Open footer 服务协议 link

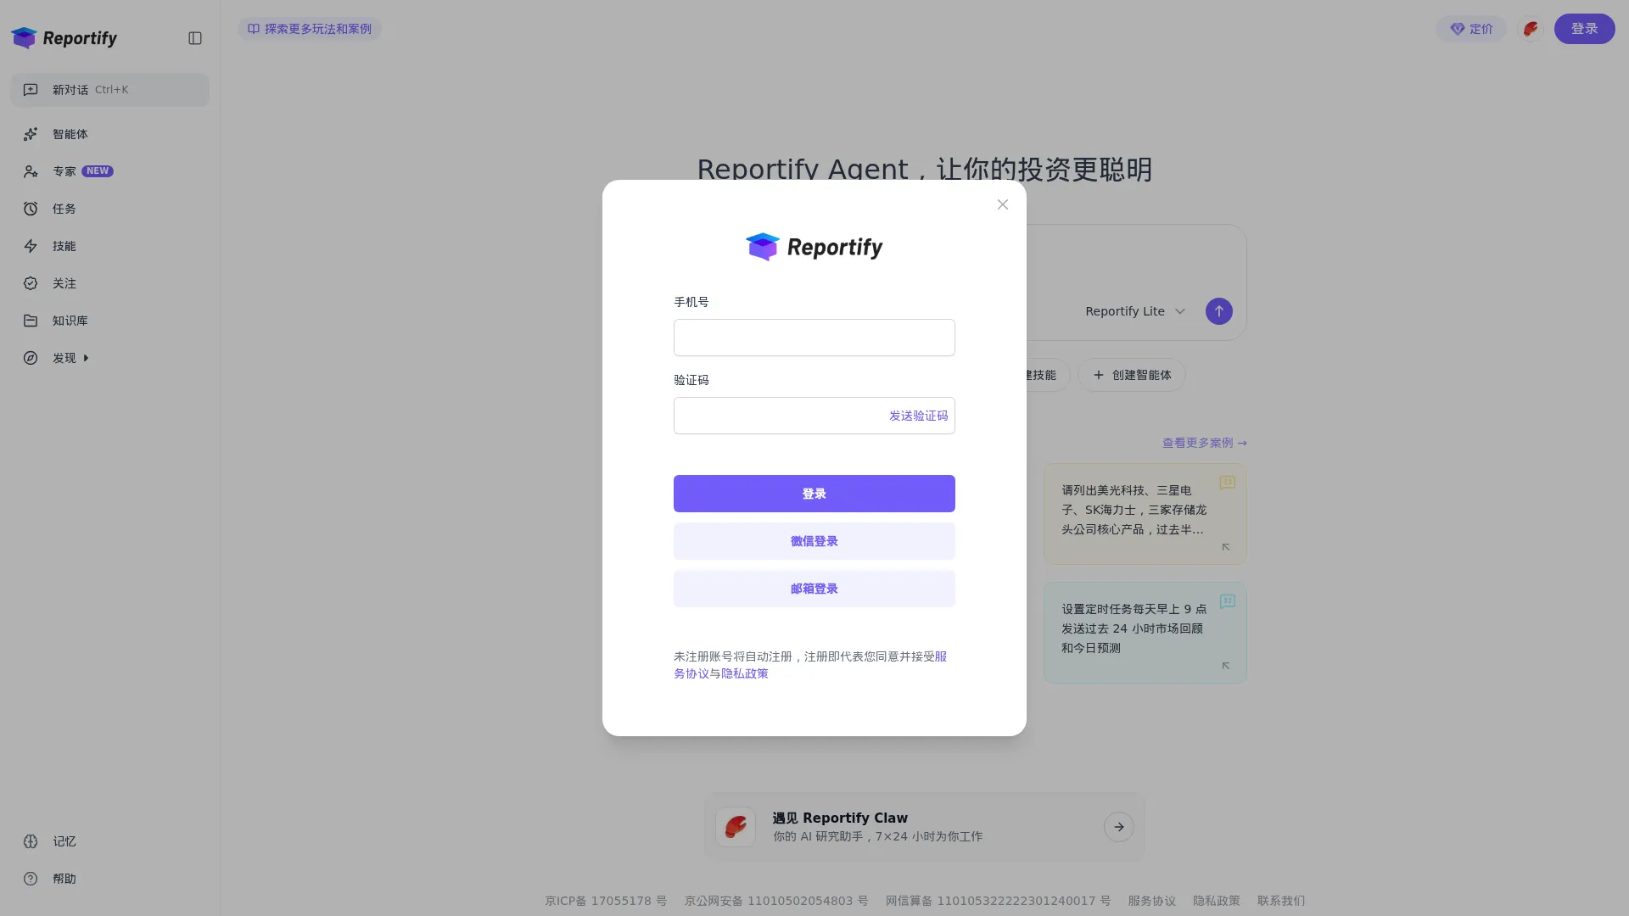[x=1151, y=901]
